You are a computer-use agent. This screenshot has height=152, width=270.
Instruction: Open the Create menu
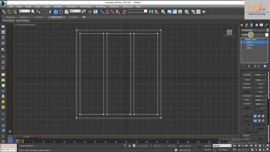pos(47,7)
